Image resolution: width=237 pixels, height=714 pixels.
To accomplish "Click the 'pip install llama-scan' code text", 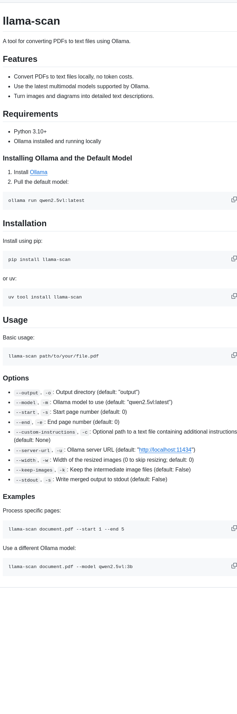I will tap(39, 260).
